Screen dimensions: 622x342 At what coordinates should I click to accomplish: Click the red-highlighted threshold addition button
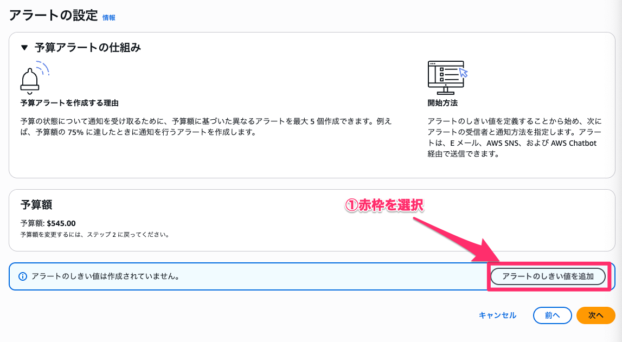point(547,276)
